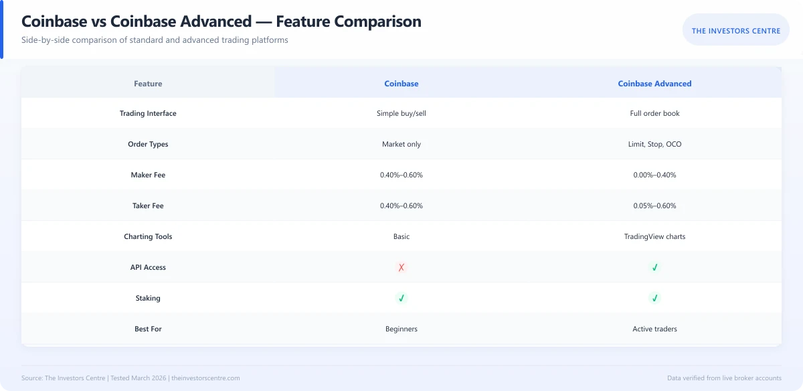Click the API Access row label
This screenshot has width=803, height=391.
[x=148, y=267]
